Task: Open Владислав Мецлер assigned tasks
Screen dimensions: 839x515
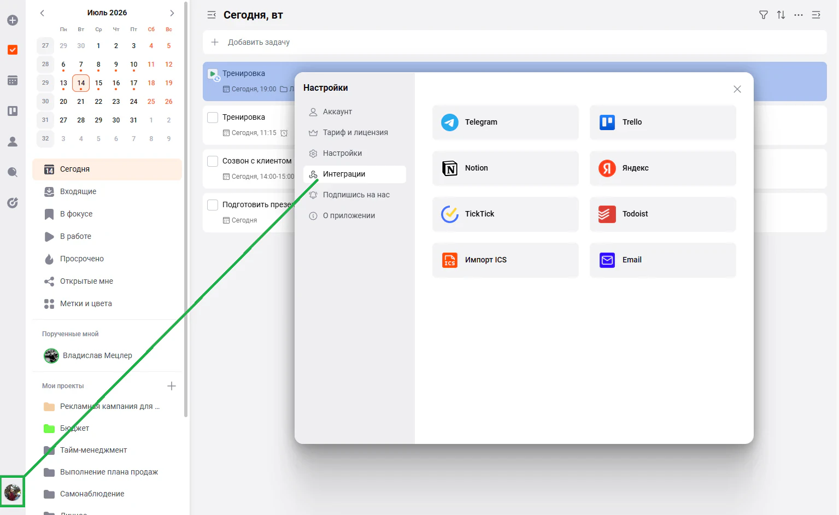Action: click(x=107, y=355)
